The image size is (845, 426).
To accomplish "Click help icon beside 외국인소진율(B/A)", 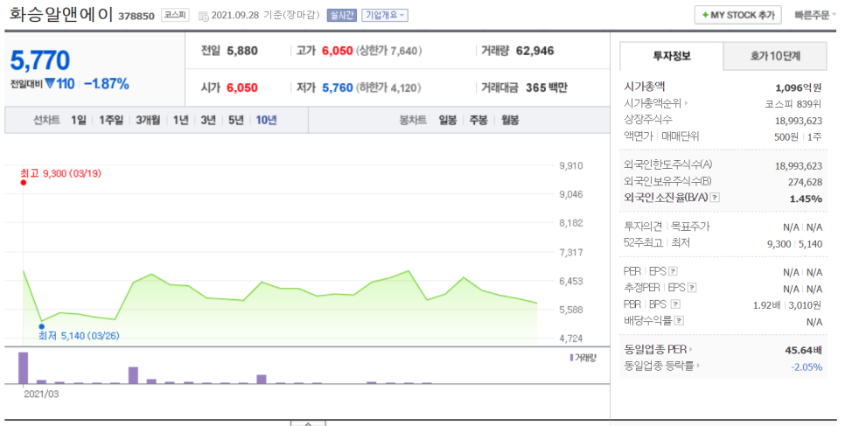I will (x=715, y=198).
